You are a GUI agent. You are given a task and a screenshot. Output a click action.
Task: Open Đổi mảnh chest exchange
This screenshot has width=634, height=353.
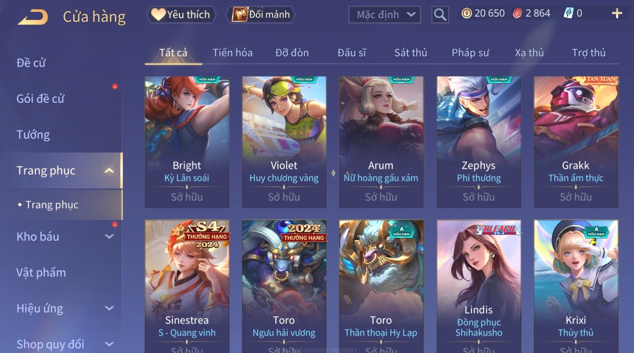coord(260,14)
